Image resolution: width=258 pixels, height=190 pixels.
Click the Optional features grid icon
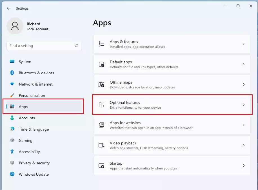(101, 105)
